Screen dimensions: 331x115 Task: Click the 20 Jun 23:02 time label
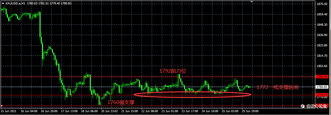point(110,111)
